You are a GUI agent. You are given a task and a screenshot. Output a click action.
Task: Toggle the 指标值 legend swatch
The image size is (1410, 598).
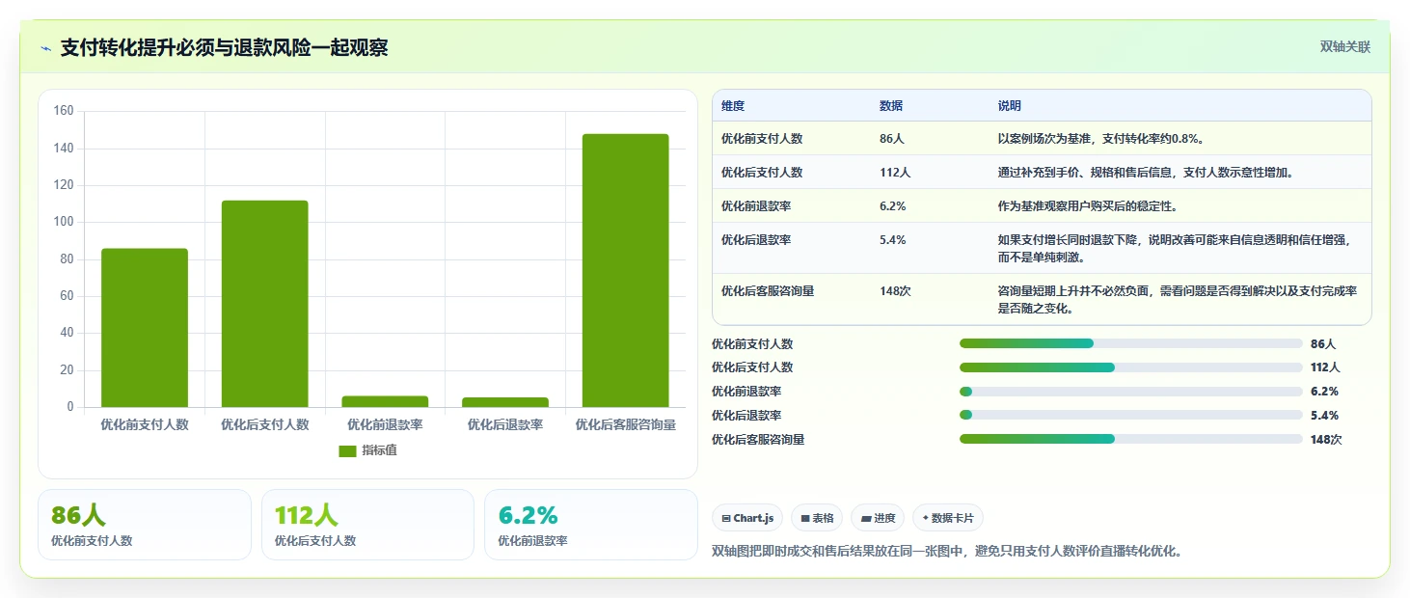pos(347,451)
